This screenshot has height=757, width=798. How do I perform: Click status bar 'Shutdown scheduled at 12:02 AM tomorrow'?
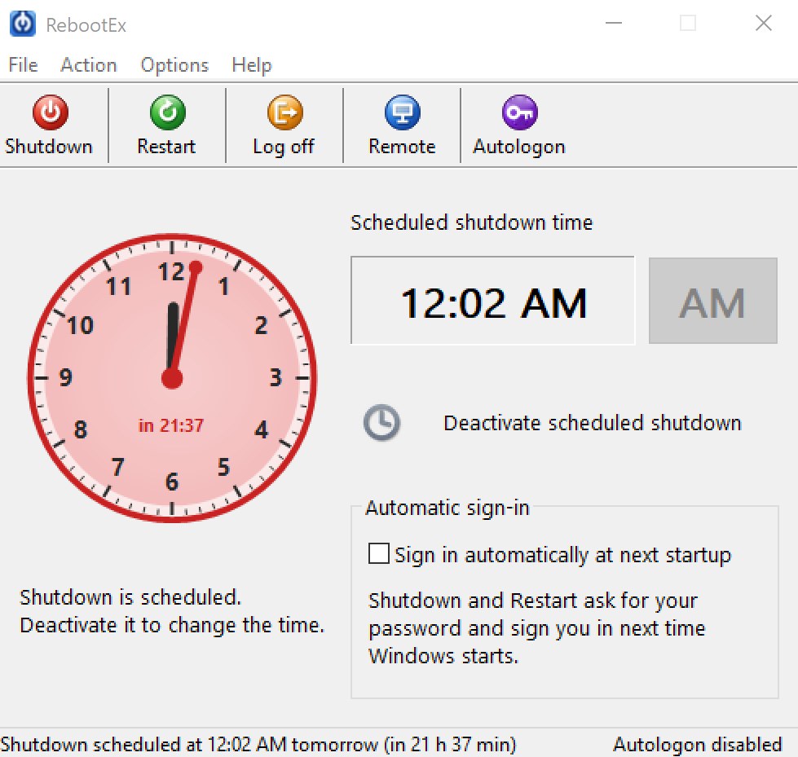tap(258, 744)
